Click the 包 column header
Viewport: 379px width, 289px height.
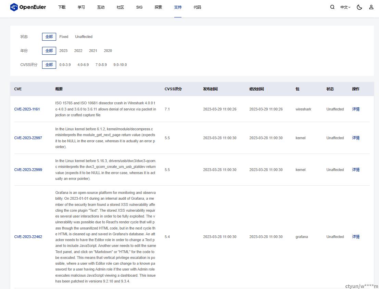click(x=297, y=89)
